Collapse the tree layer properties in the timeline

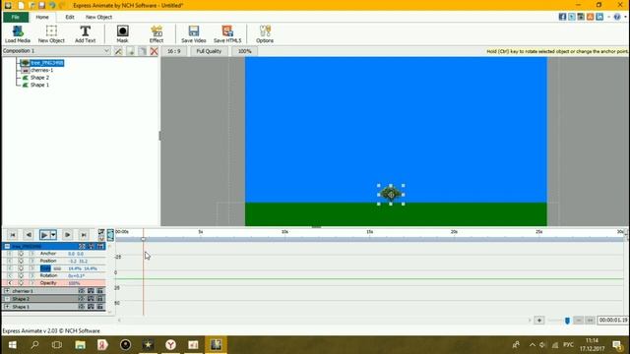[7, 246]
